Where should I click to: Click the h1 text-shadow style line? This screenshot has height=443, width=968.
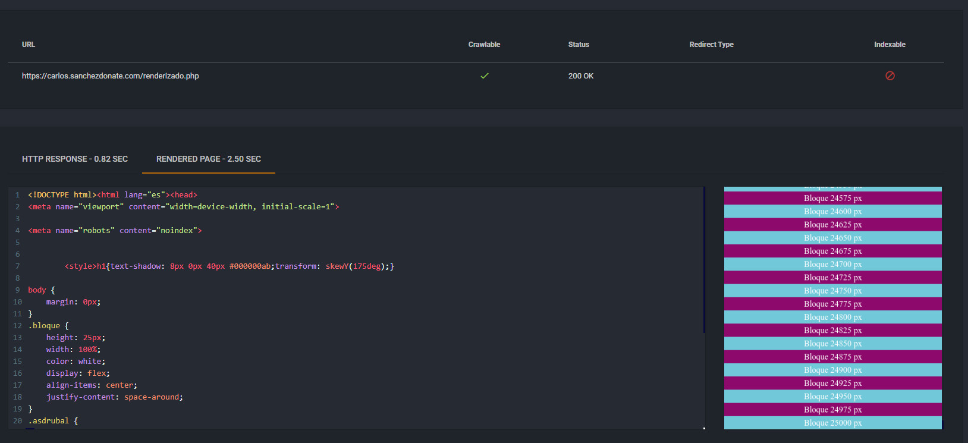tap(229, 266)
